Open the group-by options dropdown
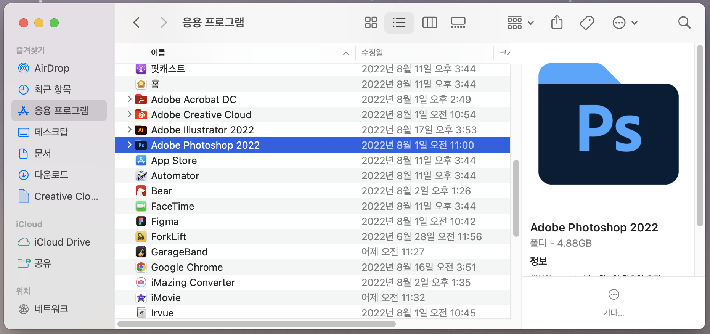Viewport: 710px width, 334px height. [520, 23]
